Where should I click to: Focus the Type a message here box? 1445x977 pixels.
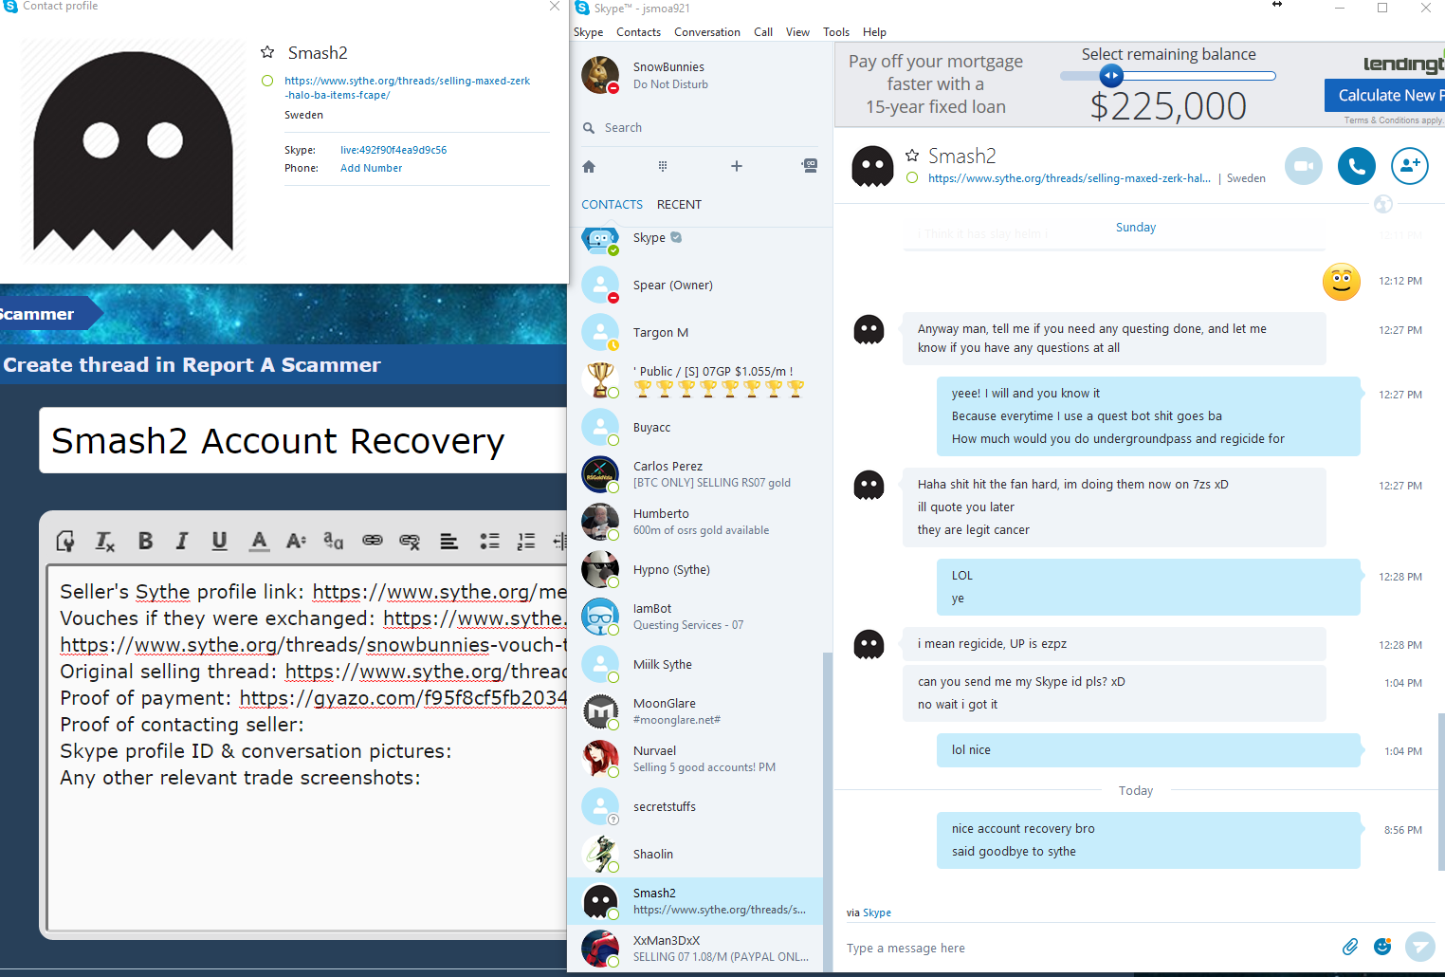[1086, 948]
